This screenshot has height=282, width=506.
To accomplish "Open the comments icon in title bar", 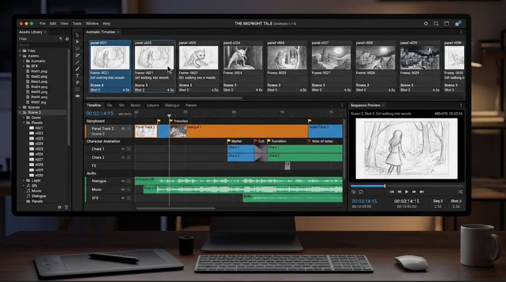I will tap(436, 23).
